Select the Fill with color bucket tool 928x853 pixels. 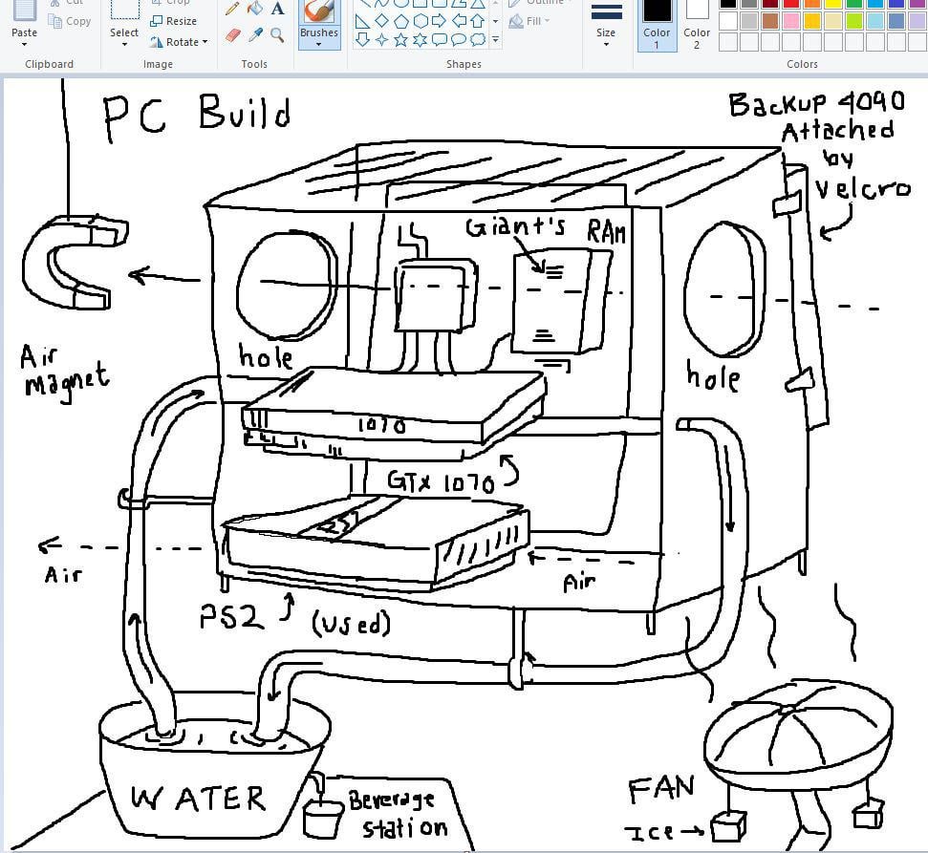tap(255, 10)
